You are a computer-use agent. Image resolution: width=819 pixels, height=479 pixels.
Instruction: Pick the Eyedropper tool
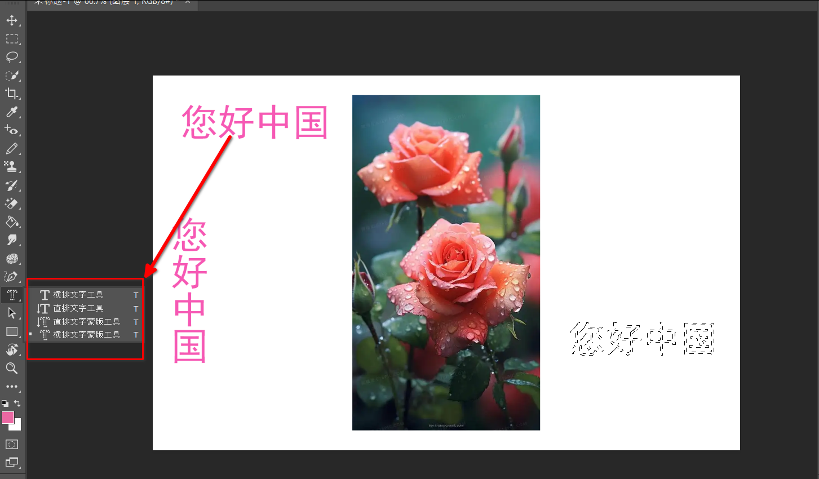pyautogui.click(x=12, y=112)
